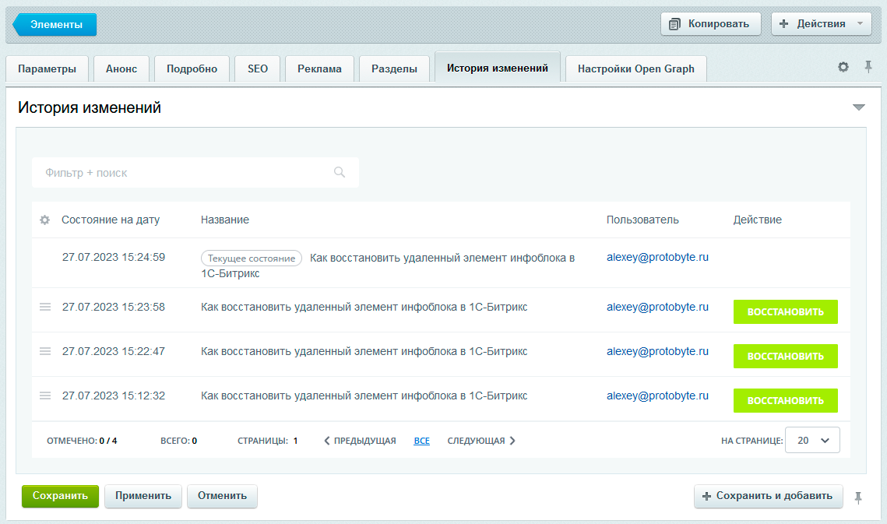Open the grid column settings gear
887x524 pixels.
pos(45,220)
